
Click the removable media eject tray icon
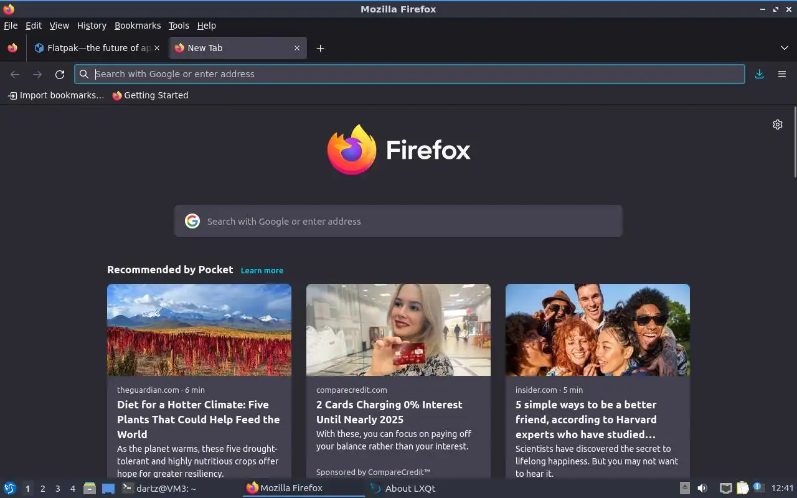click(684, 488)
